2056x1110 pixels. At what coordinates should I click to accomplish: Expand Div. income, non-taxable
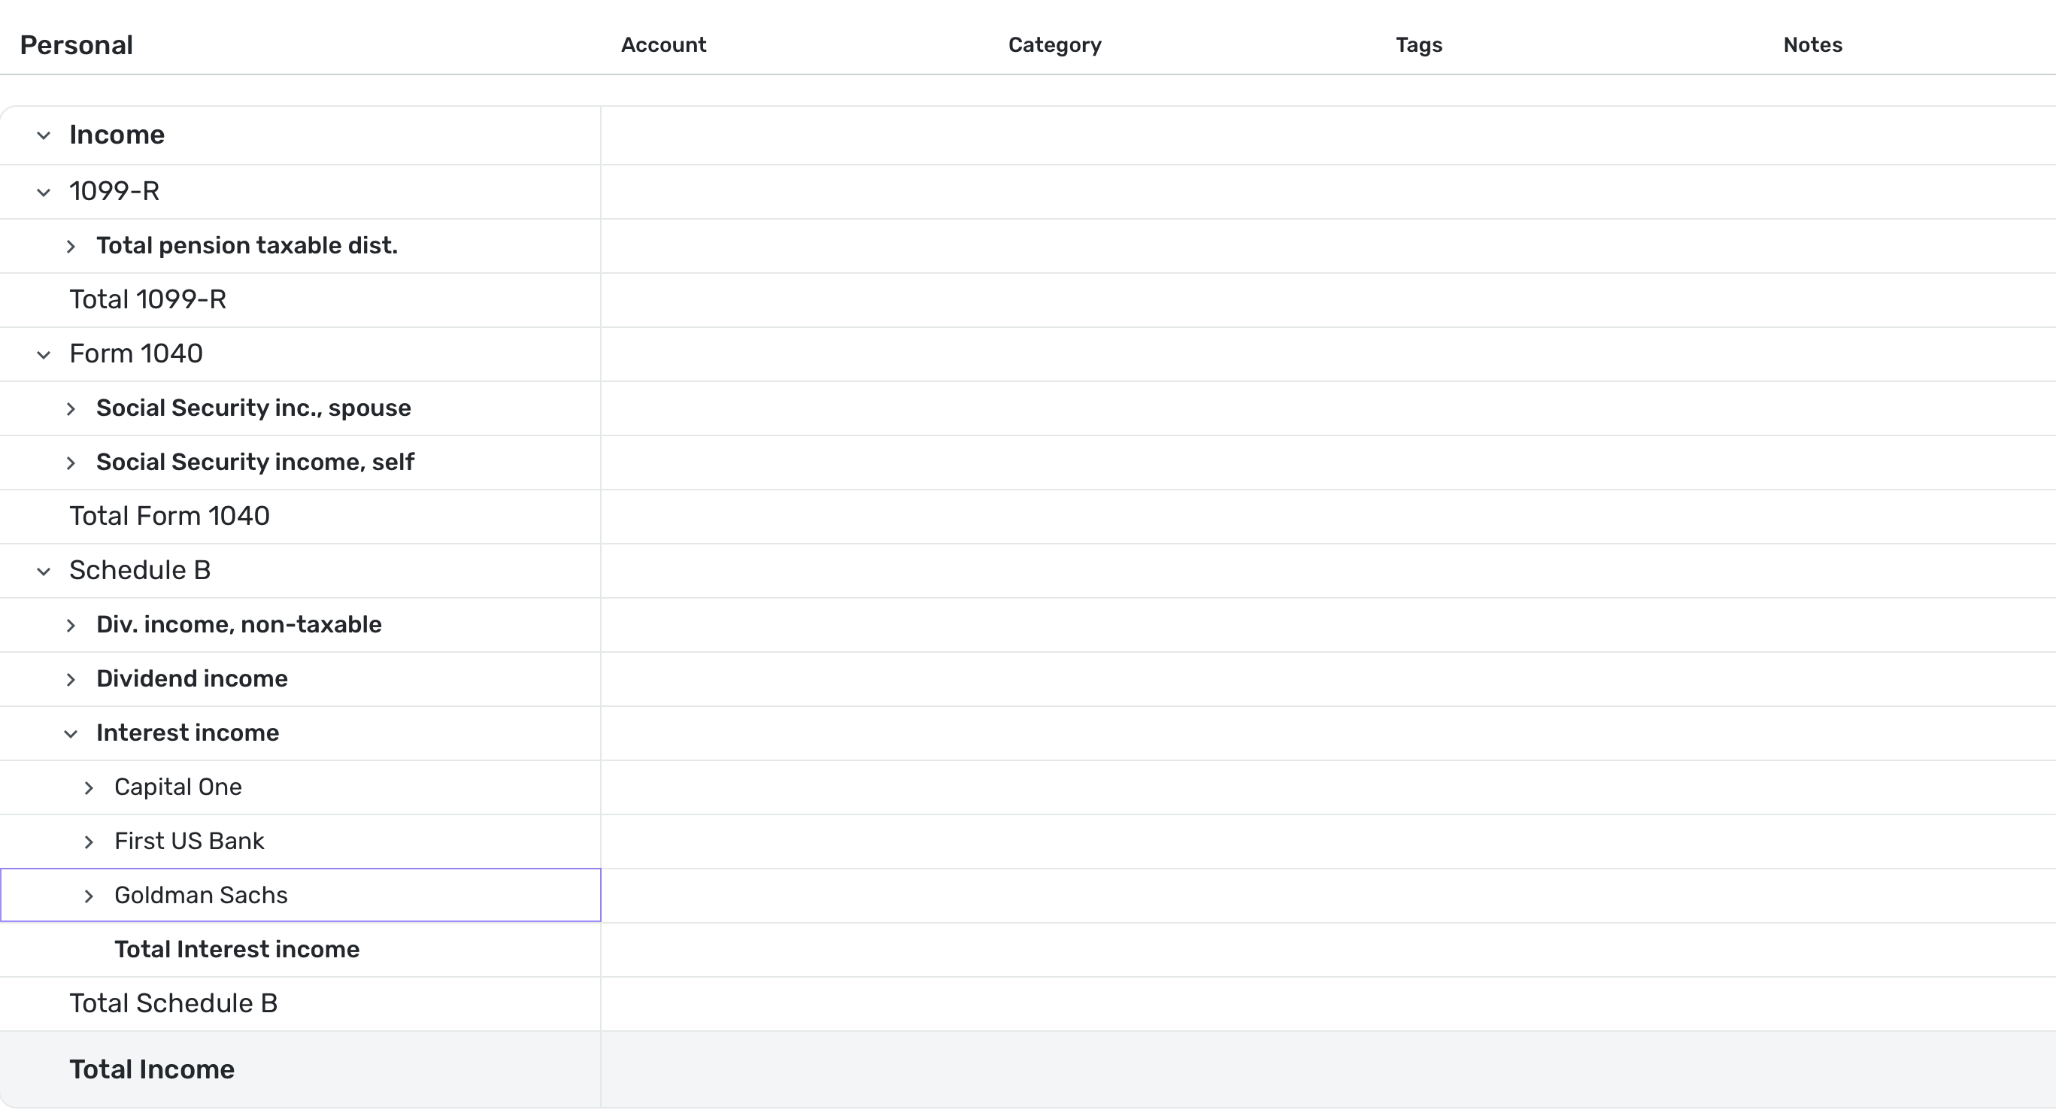pos(71,625)
